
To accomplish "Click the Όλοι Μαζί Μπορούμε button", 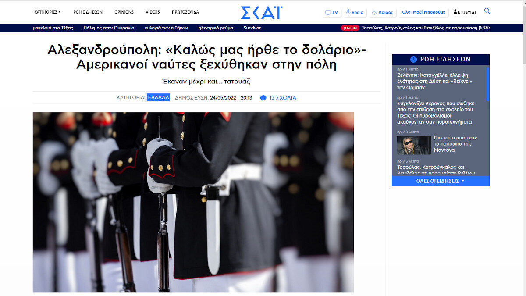I will click(x=423, y=12).
